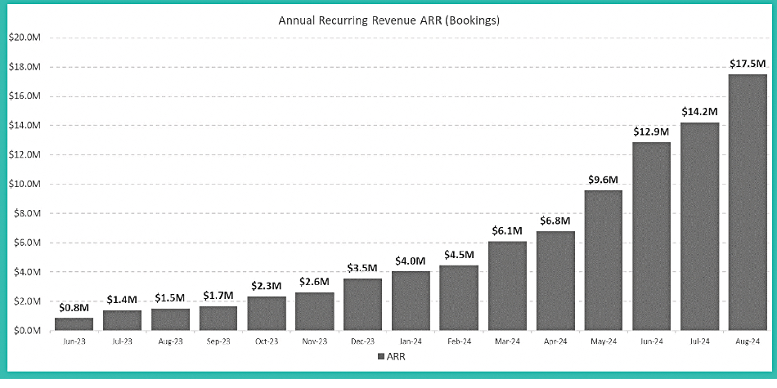Select the Jul-24 bar
This screenshot has height=388, width=777.
699,226
